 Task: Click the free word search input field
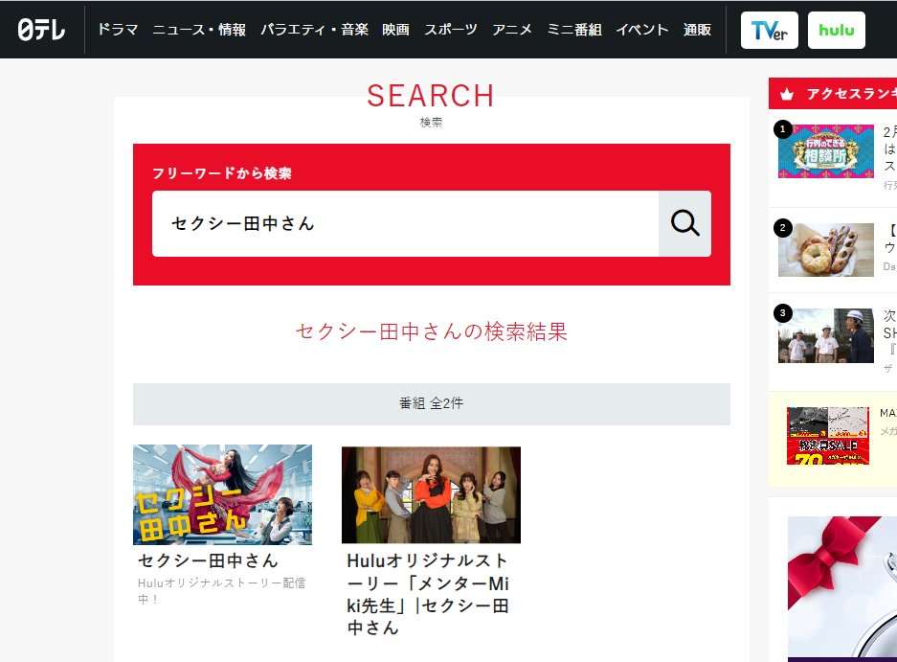405,223
